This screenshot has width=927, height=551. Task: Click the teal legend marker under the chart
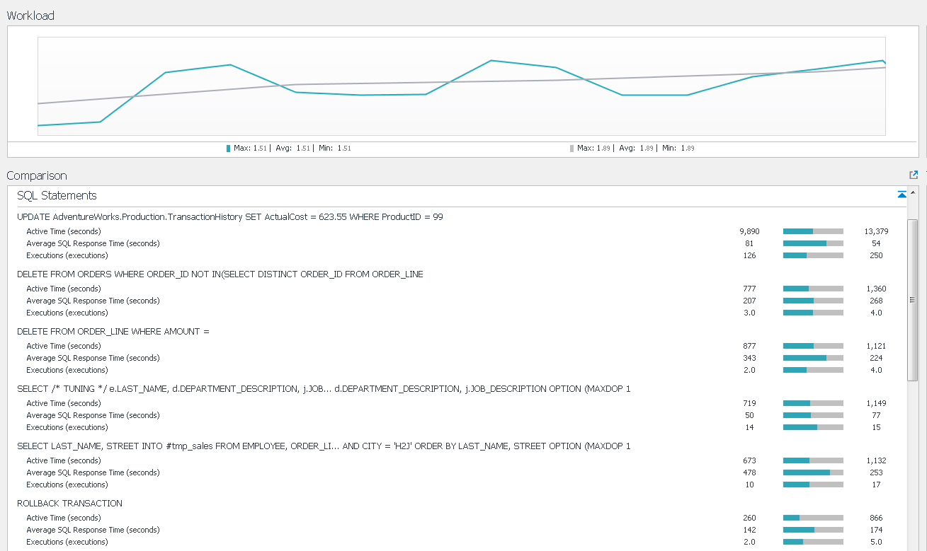[x=228, y=149]
